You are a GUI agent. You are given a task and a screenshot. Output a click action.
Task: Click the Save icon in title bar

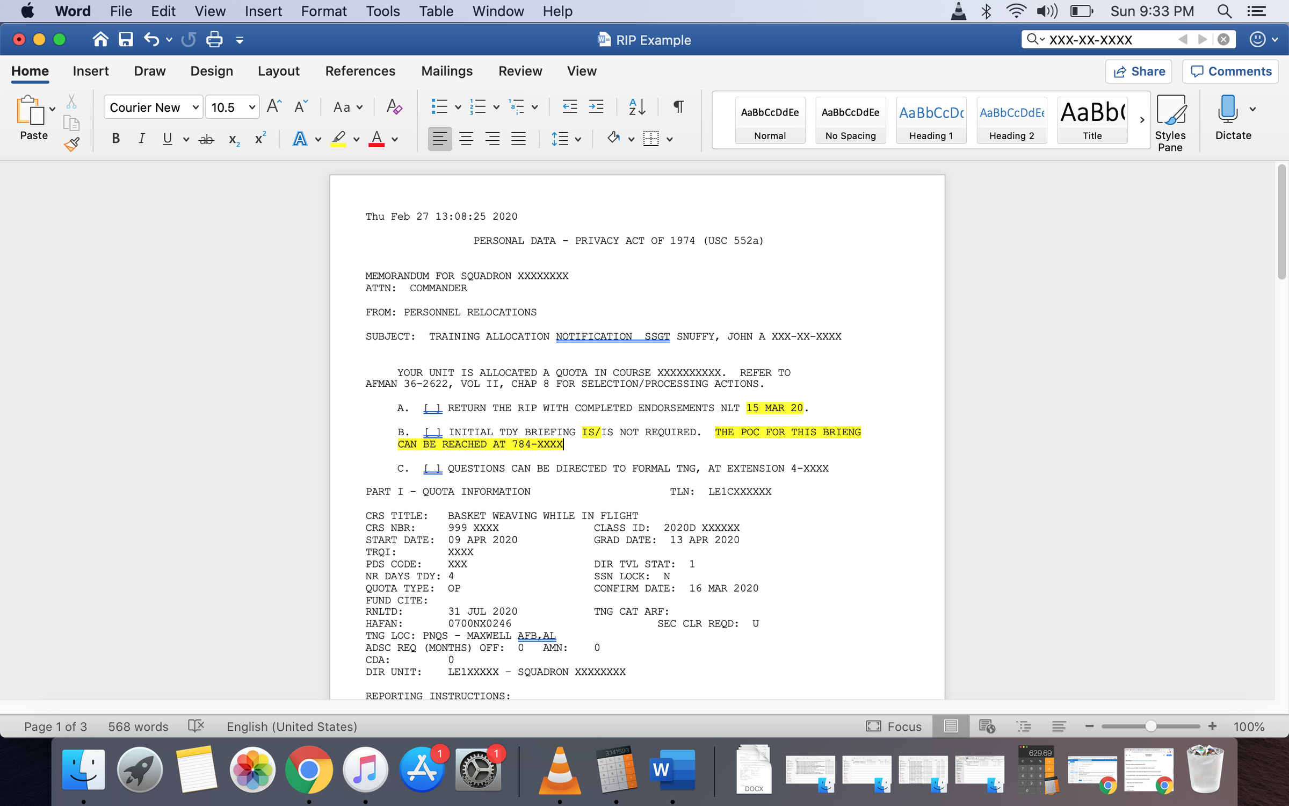pyautogui.click(x=126, y=40)
